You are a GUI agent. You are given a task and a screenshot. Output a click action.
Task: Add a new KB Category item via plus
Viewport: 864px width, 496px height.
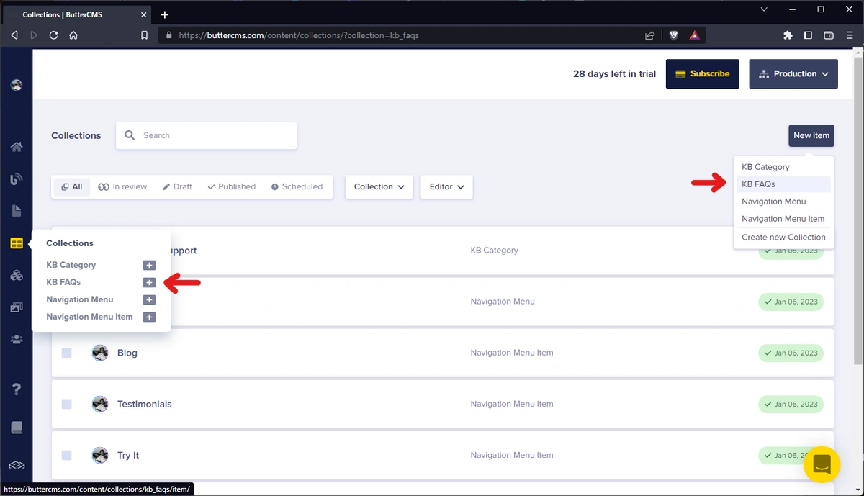(149, 265)
